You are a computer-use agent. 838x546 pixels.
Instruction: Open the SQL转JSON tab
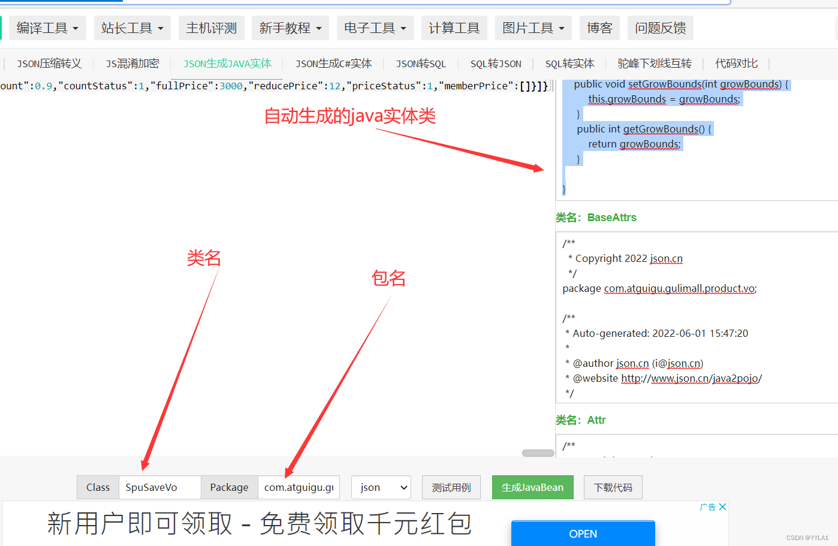(x=496, y=64)
